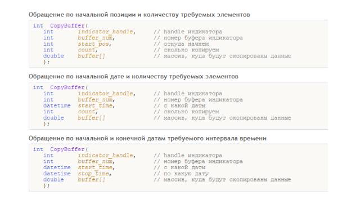360x203 pixels.
Task: Select the start_pos parameter name
Action: (x=93, y=44)
